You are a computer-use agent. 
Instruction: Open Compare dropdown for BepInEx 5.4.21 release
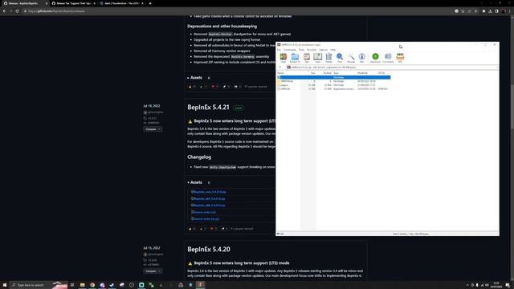point(153,129)
